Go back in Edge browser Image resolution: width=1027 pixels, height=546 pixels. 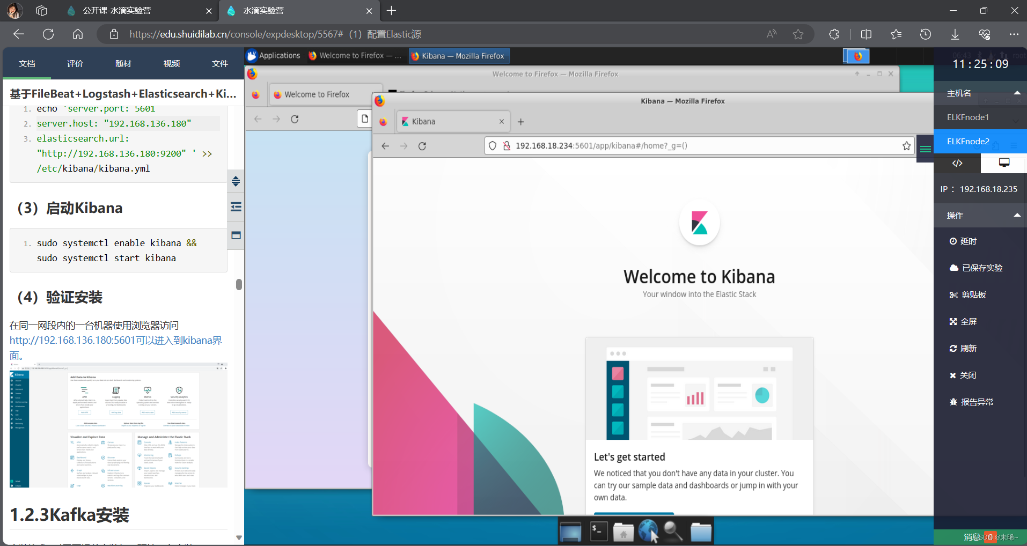click(x=19, y=34)
